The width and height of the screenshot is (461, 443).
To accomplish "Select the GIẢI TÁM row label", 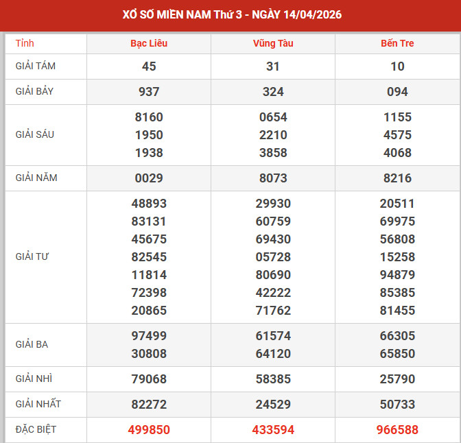I will click(x=36, y=66).
